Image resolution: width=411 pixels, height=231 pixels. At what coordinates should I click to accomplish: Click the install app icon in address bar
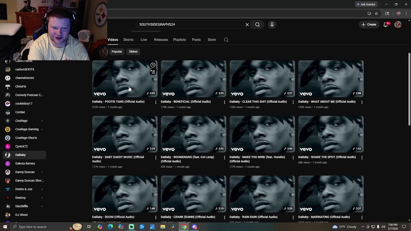(x=369, y=13)
